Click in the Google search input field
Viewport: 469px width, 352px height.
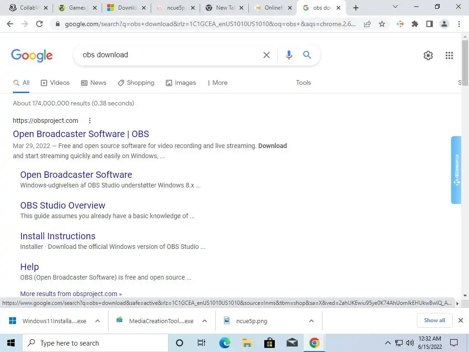click(170, 55)
